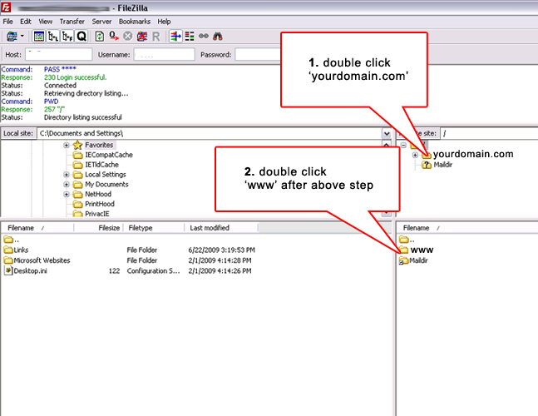The height and width of the screenshot is (416, 538).
Task: Focus the Password input field
Action: (258, 54)
